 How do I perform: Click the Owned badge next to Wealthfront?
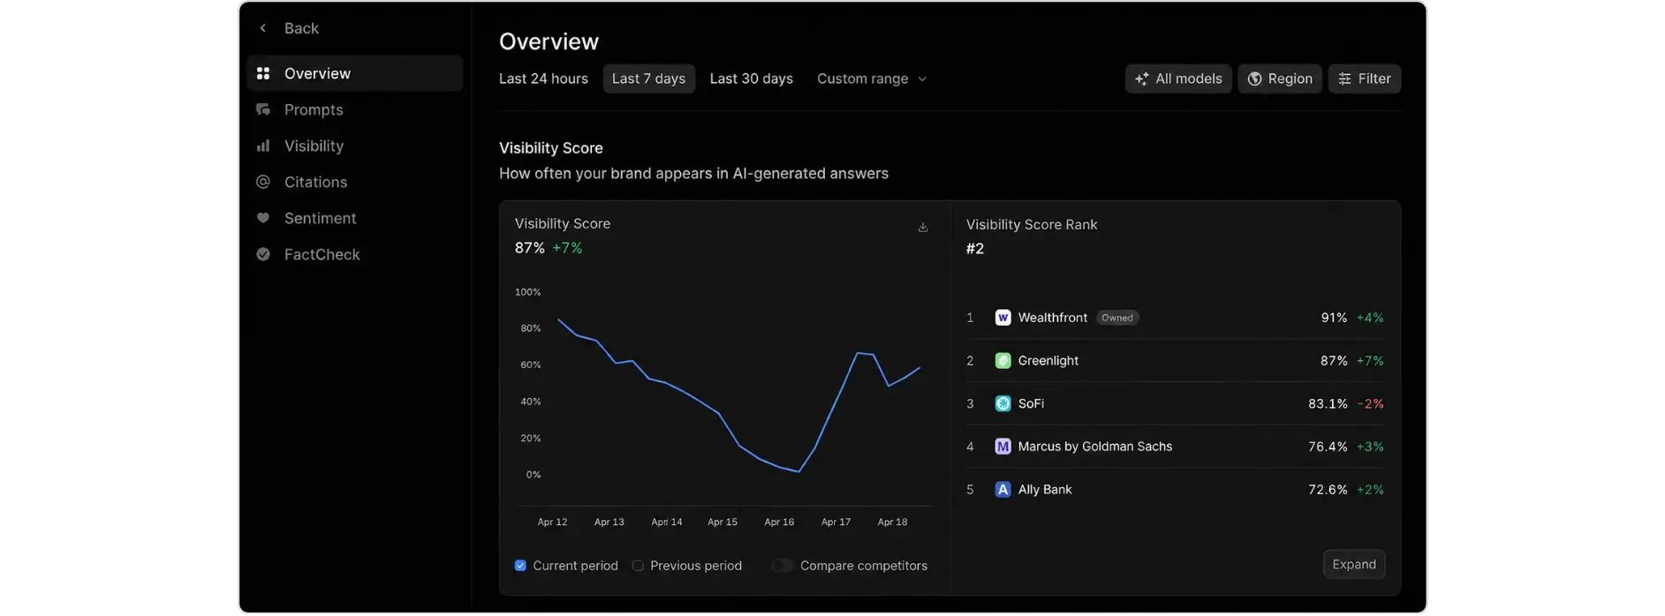coord(1117,318)
